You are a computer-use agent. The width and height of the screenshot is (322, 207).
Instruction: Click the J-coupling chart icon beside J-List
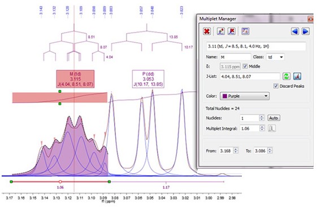click(x=297, y=76)
